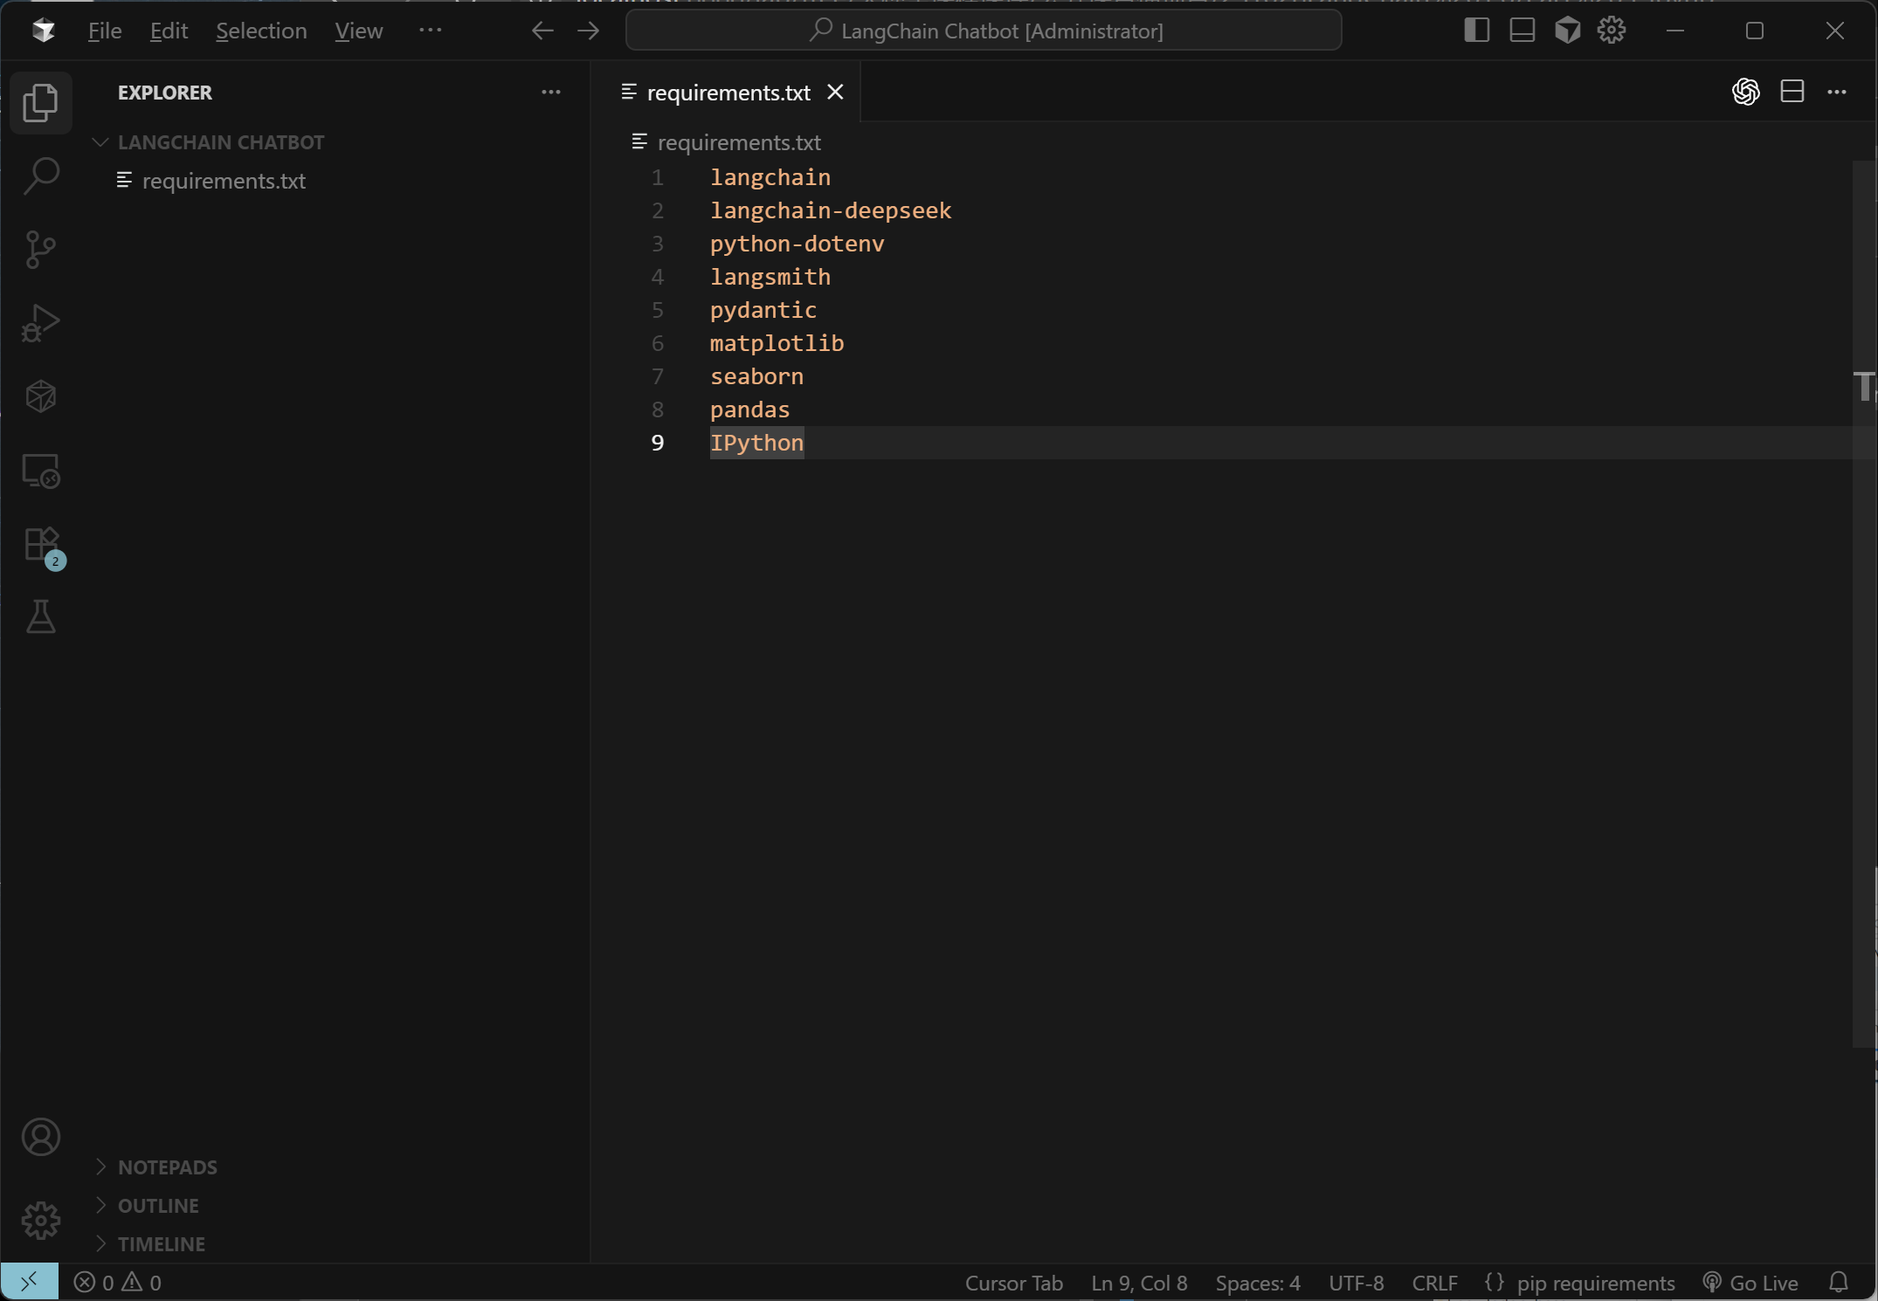The width and height of the screenshot is (1878, 1301).
Task: Open Manage settings gear in activity bar
Action: pyautogui.click(x=40, y=1221)
